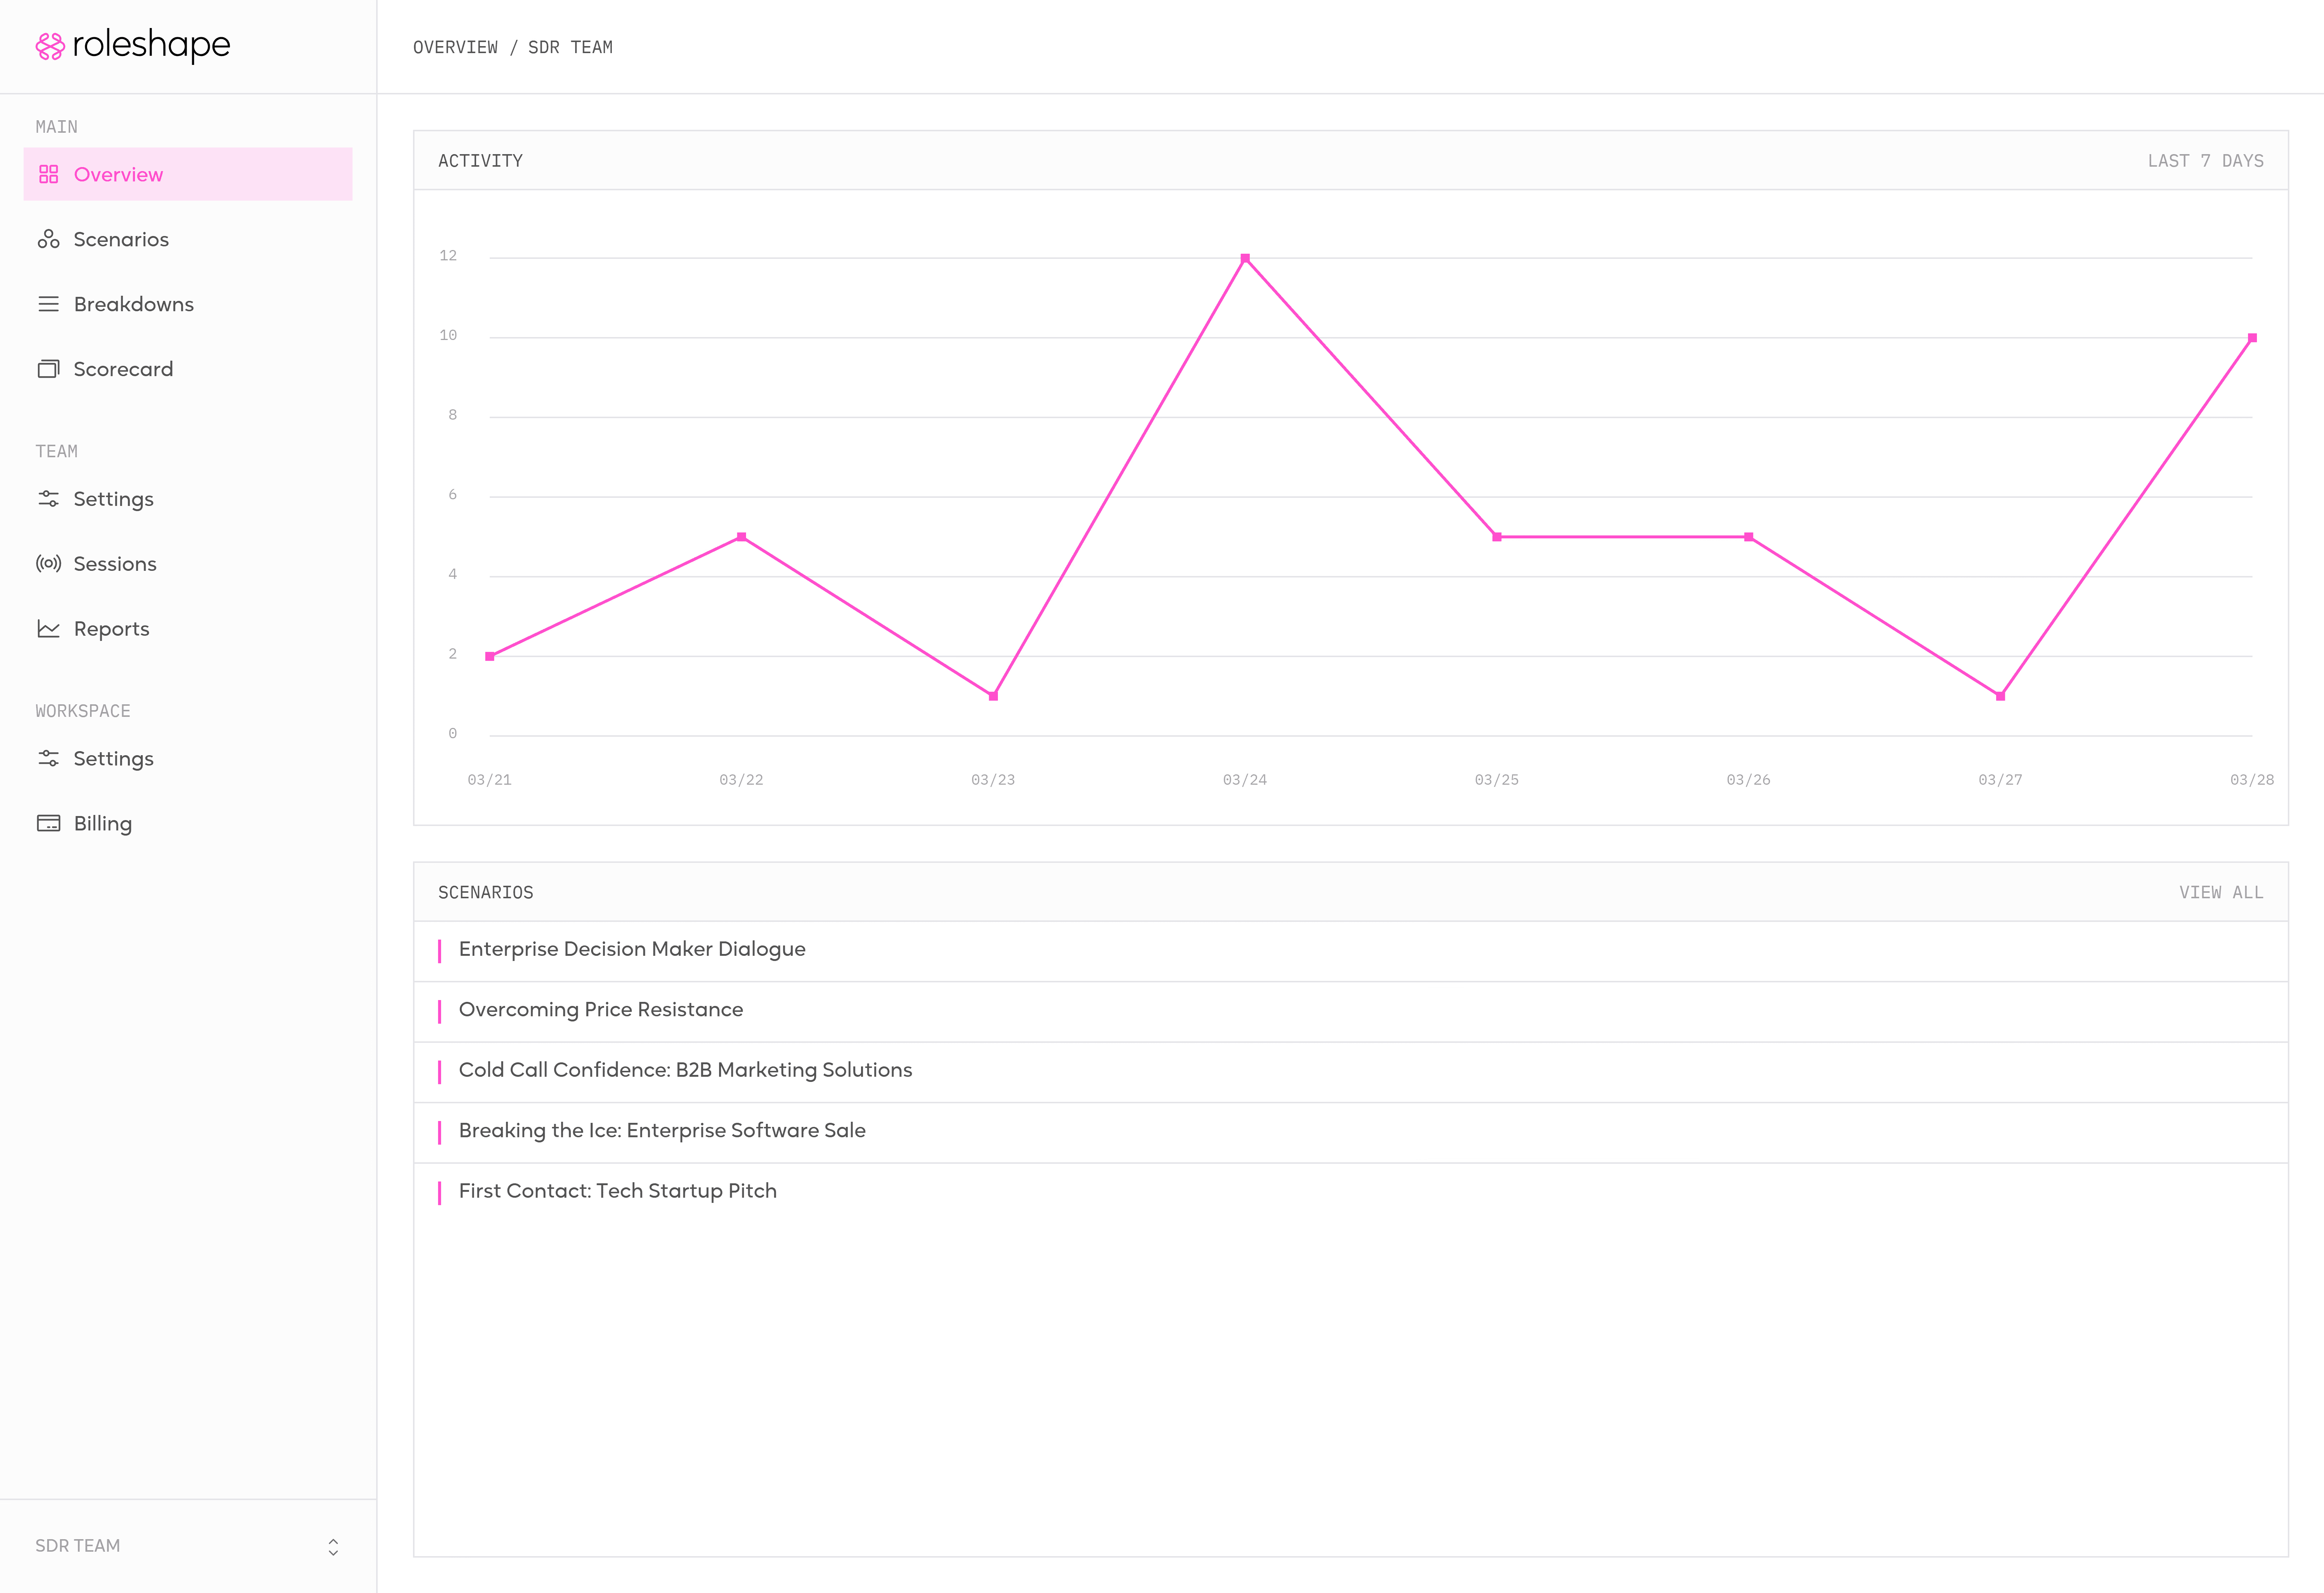Click the View All scenarios link

click(x=2221, y=893)
